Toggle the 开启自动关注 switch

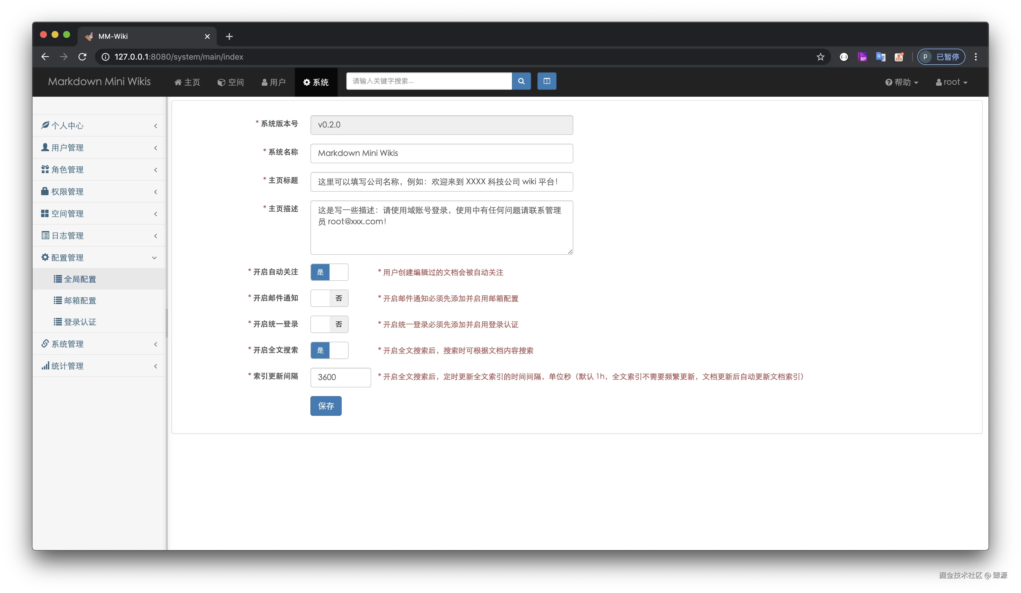329,272
